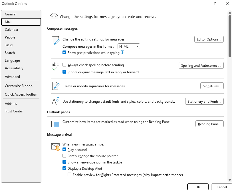Open Editor Options button
This screenshot has width=232, height=190.
tap(209, 39)
